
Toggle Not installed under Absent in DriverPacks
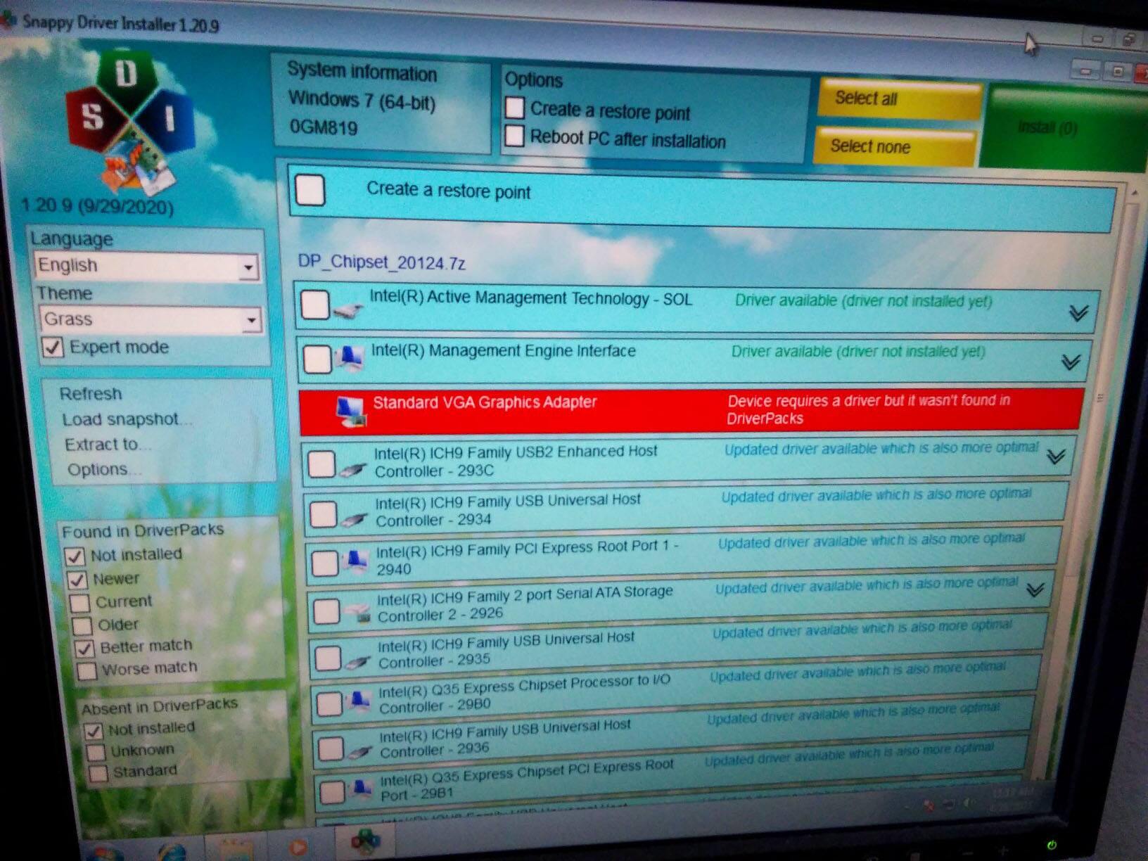point(93,731)
